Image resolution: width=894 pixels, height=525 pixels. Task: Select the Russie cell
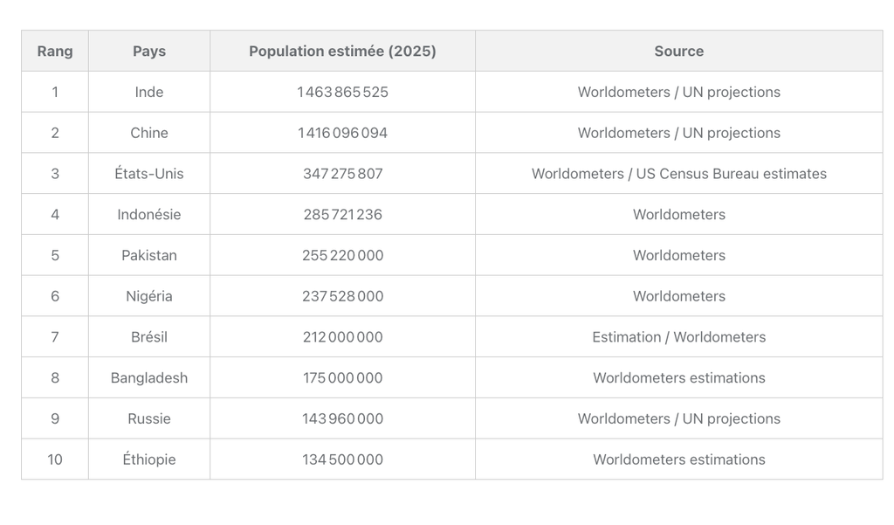148,418
